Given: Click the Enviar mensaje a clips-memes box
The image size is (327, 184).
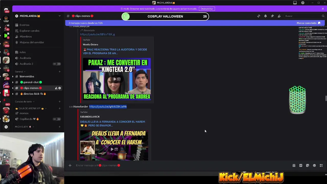Looking at the screenshot, I should pyautogui.click(x=179, y=165).
